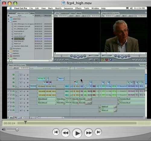Click the Metal Debut.aif clip on track A3

[47, 99]
